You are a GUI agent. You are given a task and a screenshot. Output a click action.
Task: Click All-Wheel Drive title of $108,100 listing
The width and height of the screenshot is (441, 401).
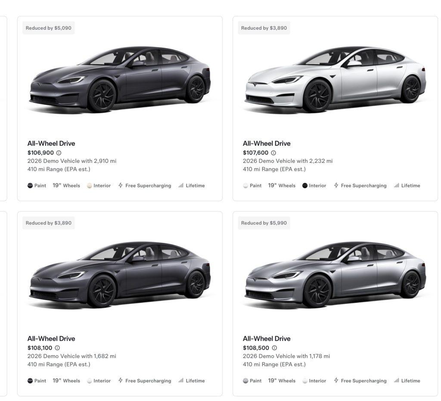point(51,339)
